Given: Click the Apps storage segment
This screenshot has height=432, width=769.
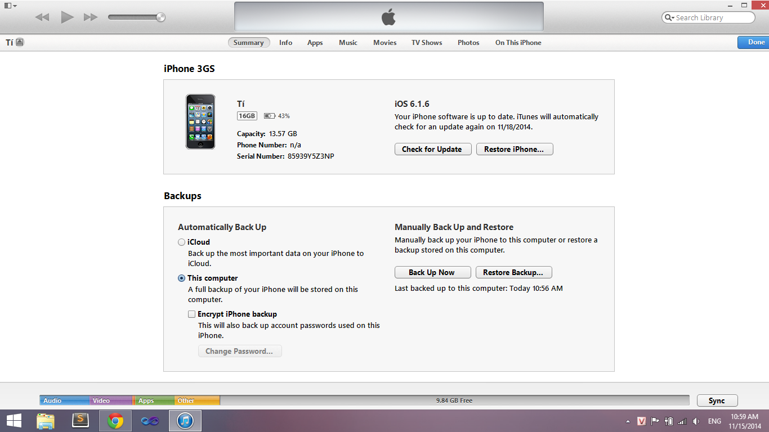Looking at the screenshot, I should (x=155, y=400).
